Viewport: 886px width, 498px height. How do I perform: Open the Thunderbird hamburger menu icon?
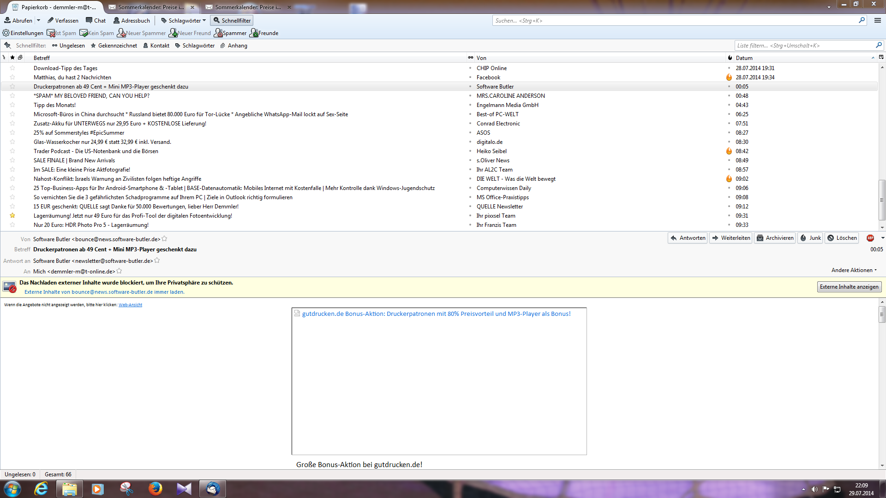(878, 20)
